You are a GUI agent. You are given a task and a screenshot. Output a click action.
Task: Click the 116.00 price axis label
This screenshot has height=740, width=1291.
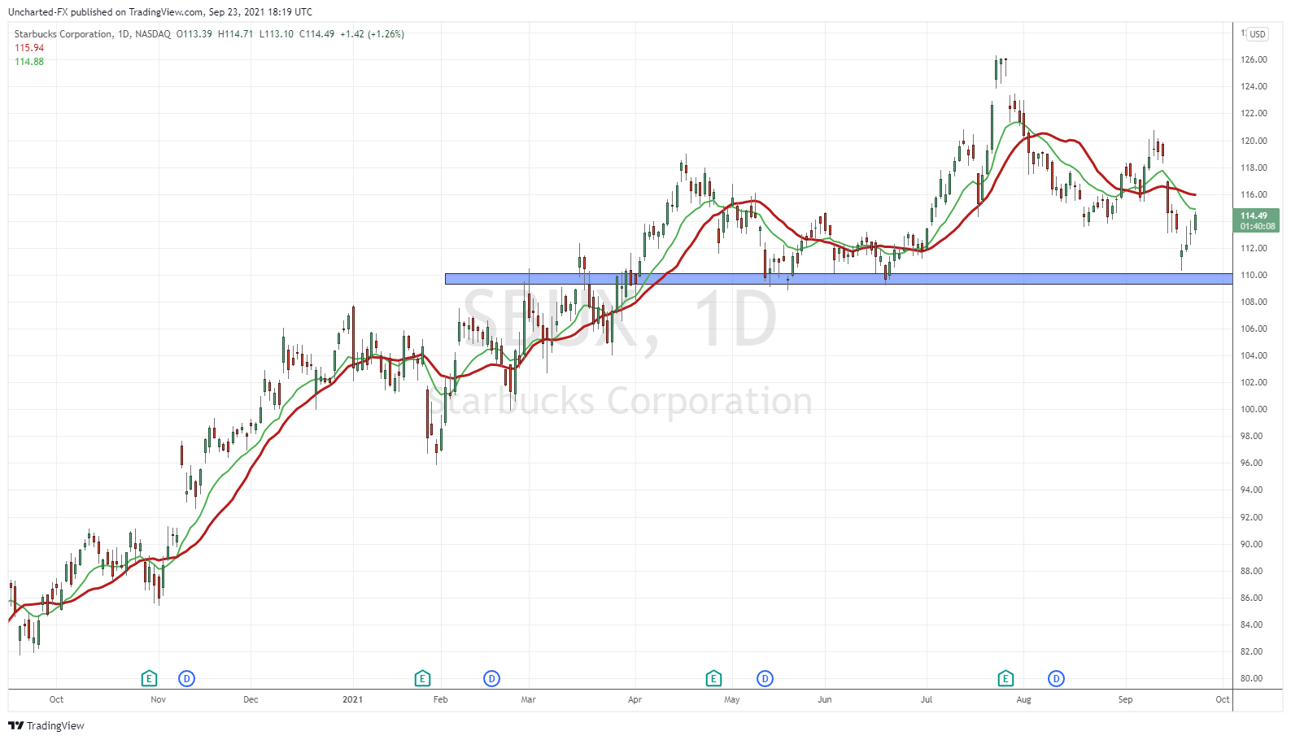1254,194
